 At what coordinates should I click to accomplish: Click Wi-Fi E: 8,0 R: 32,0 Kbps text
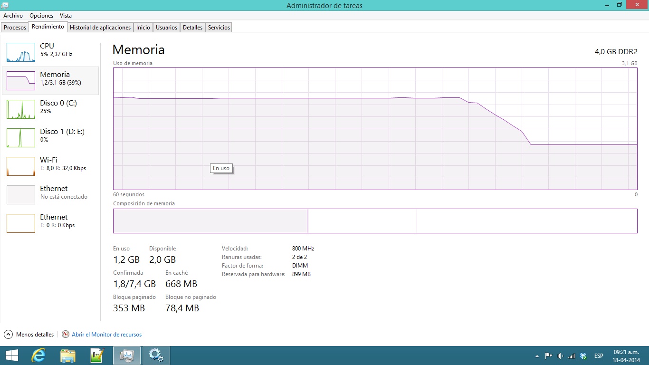pos(63,168)
